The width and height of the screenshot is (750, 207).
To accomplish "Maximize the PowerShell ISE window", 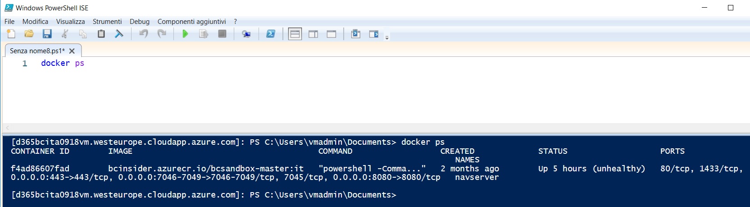I will [731, 8].
